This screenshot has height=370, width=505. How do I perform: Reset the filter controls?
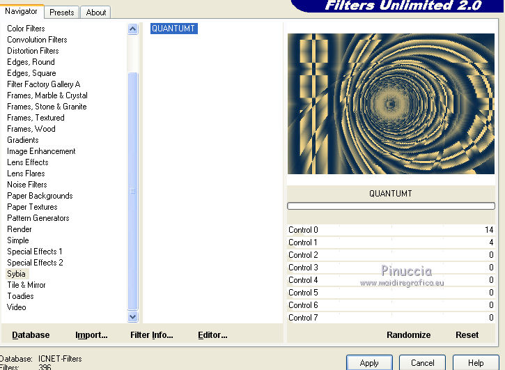[467, 335]
